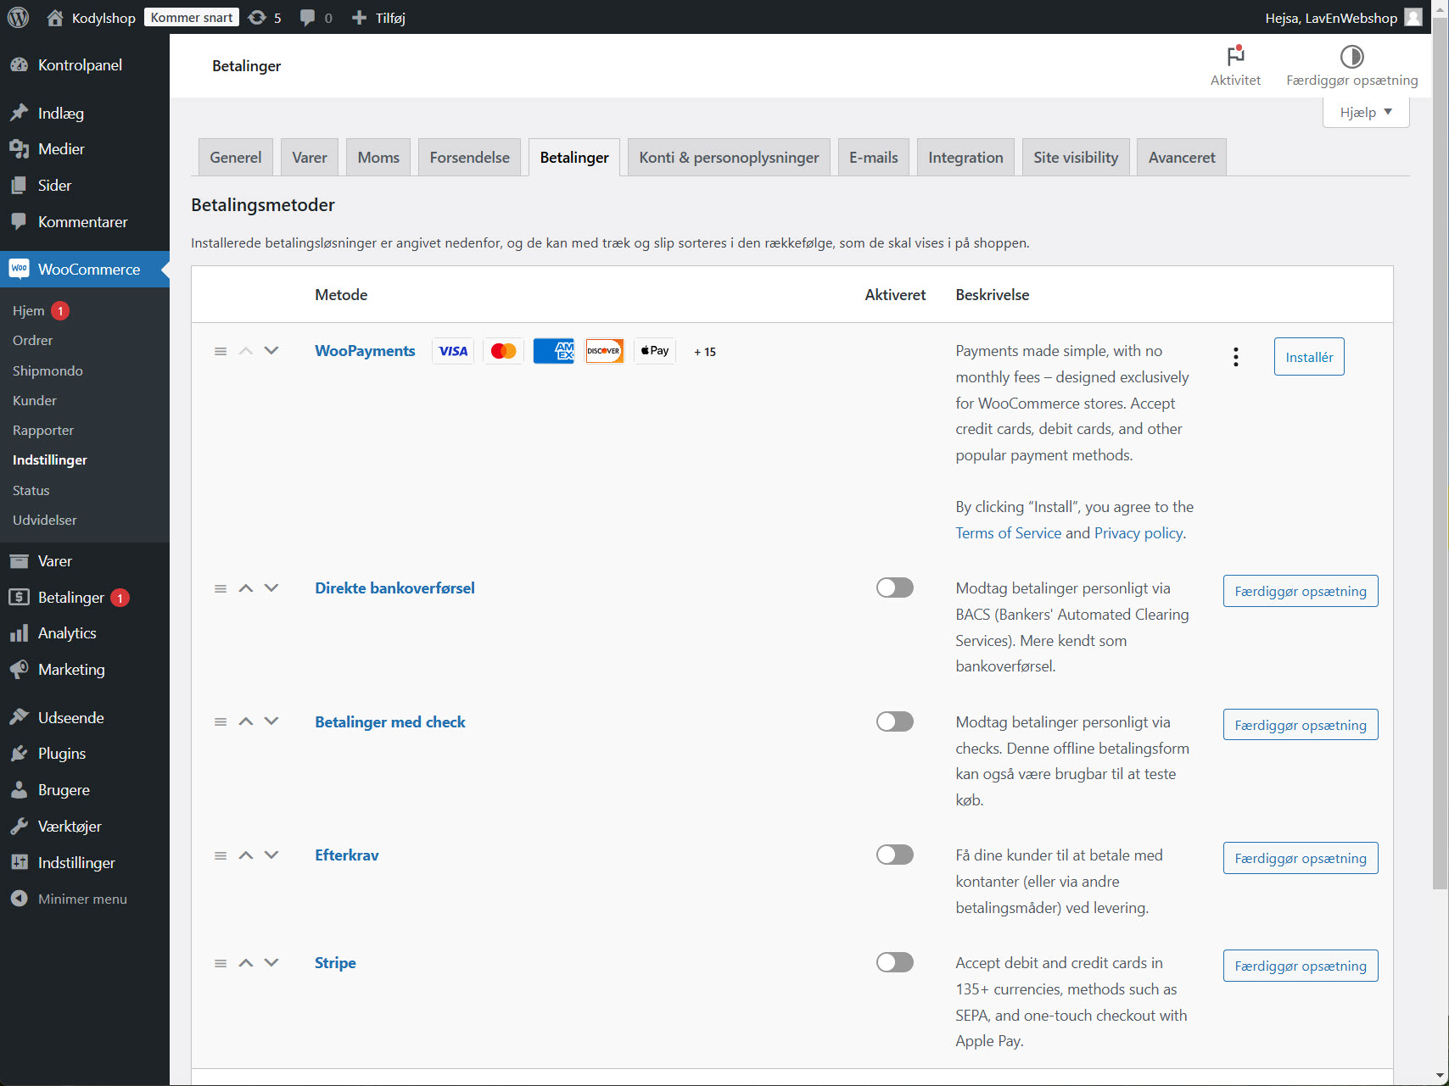
Task: Expand the +15 payment methods list
Action: (704, 351)
